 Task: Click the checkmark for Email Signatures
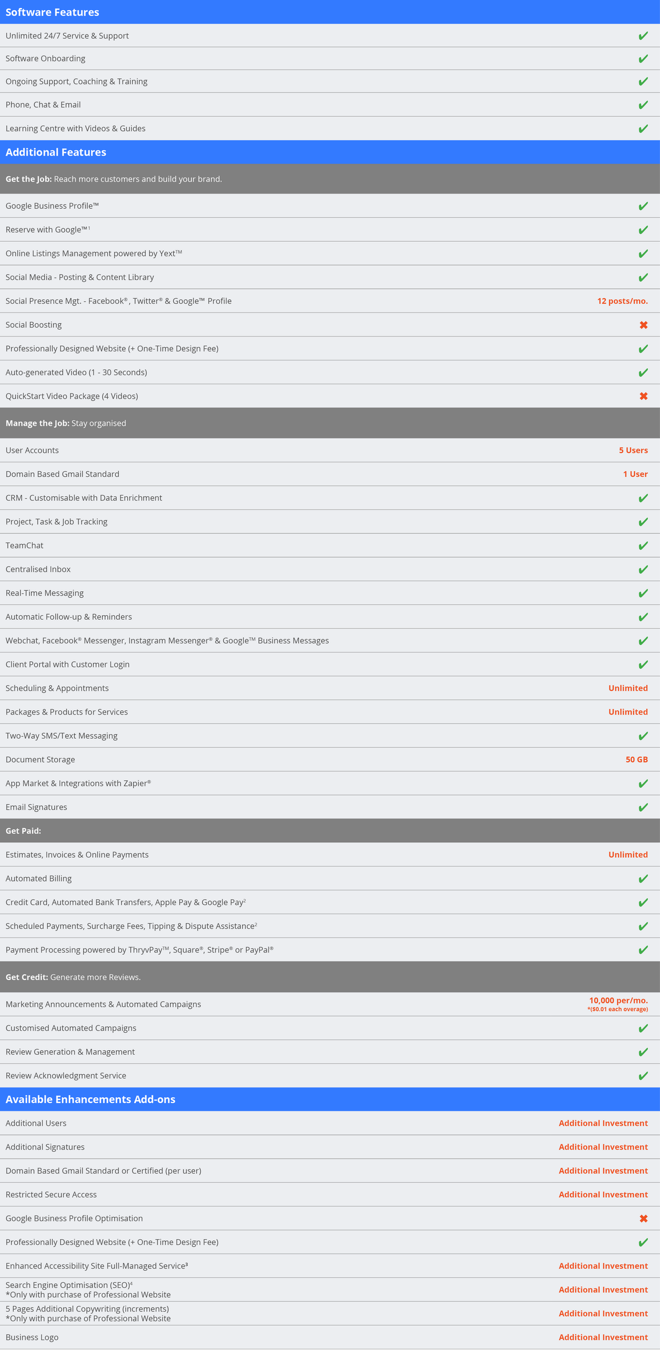643,807
